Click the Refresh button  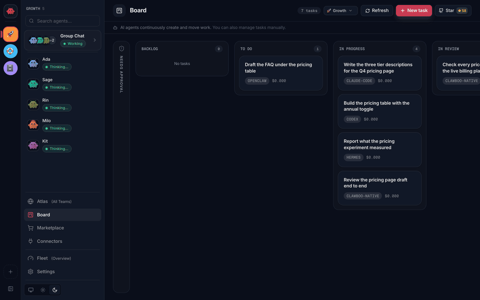click(x=377, y=10)
